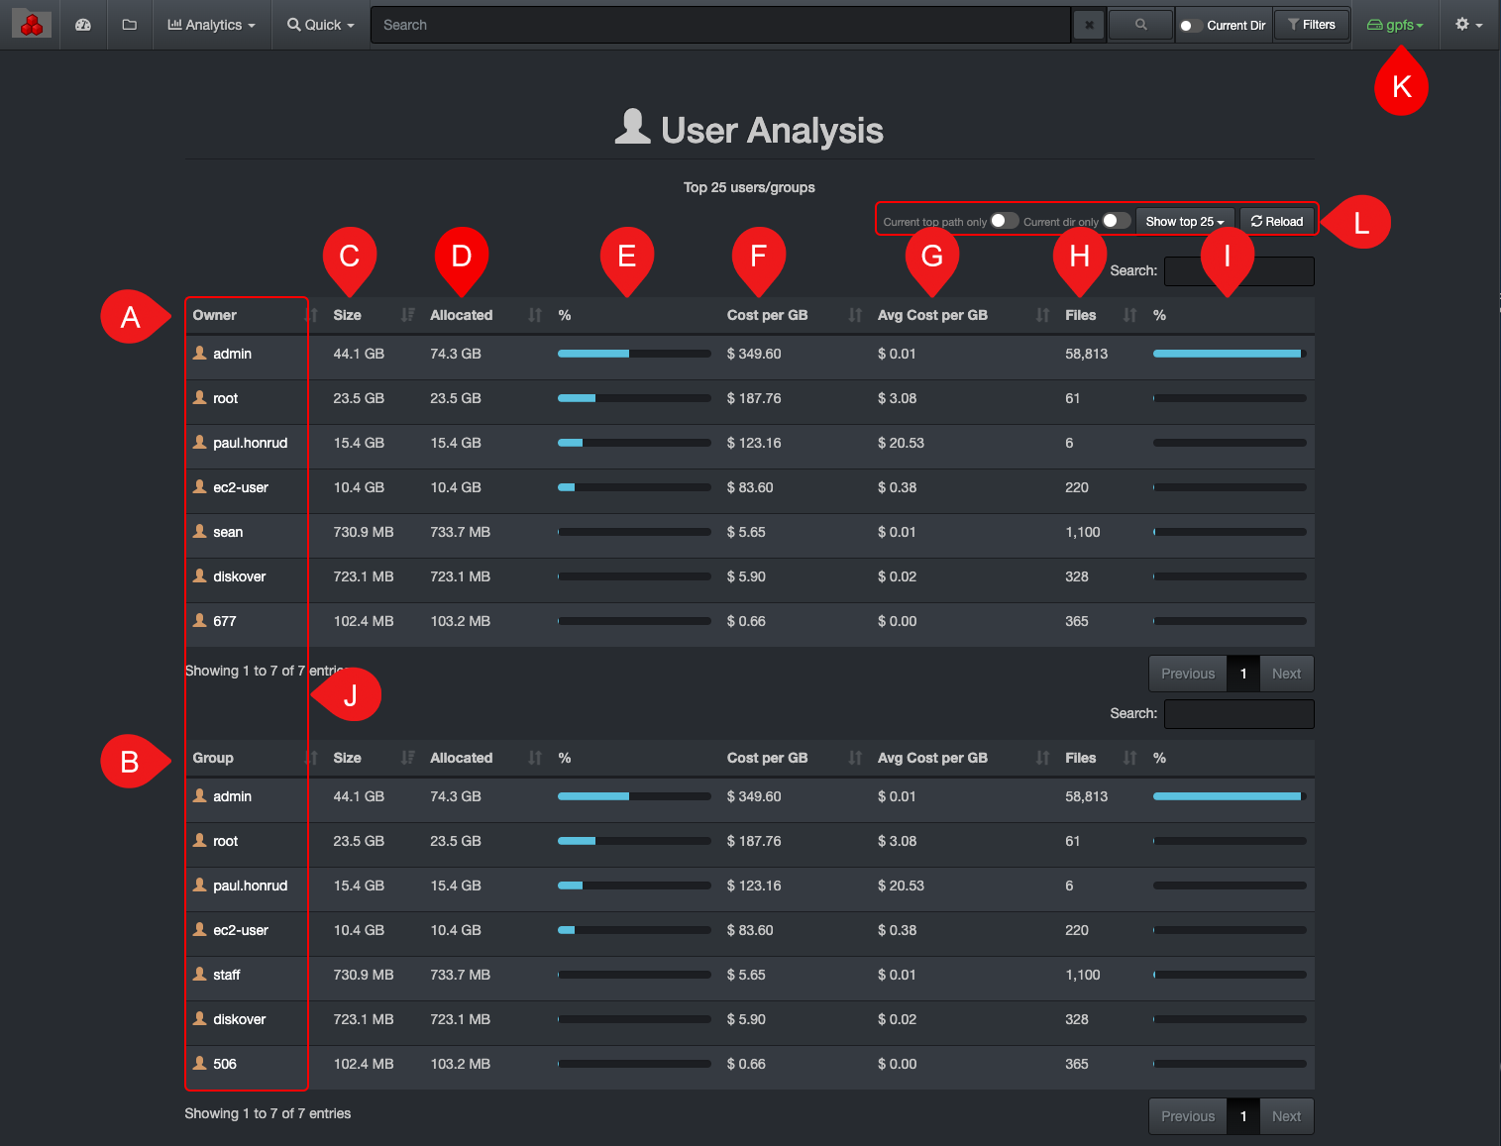This screenshot has height=1146, width=1501.
Task: Open the dashboard speedometer icon
Action: pos(83,24)
